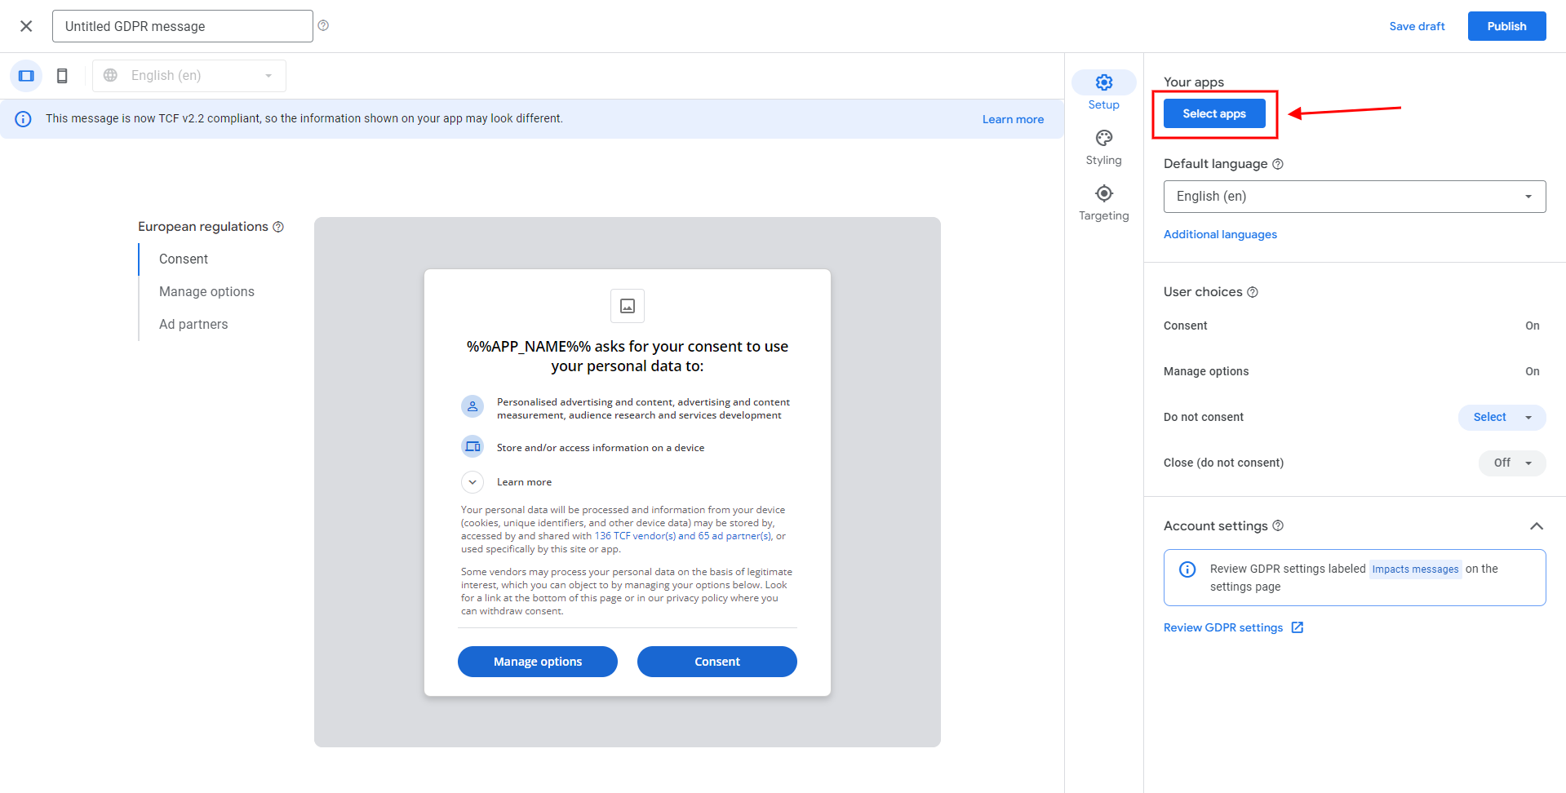Click the Select apps button
The height and width of the screenshot is (793, 1566).
(x=1213, y=113)
